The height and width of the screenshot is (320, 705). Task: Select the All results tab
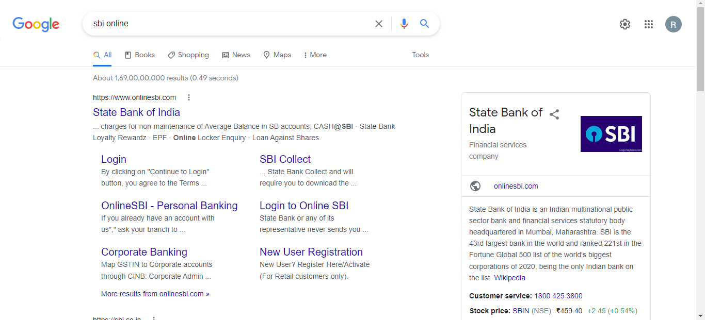[102, 55]
